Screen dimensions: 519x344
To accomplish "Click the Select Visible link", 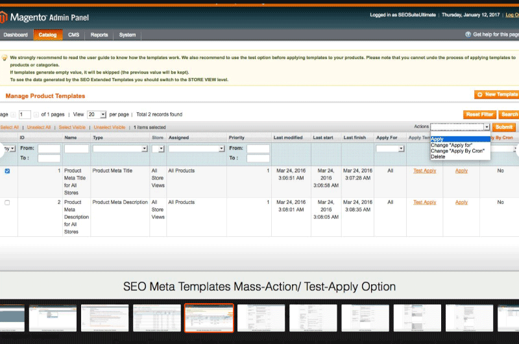I will click(x=72, y=127).
